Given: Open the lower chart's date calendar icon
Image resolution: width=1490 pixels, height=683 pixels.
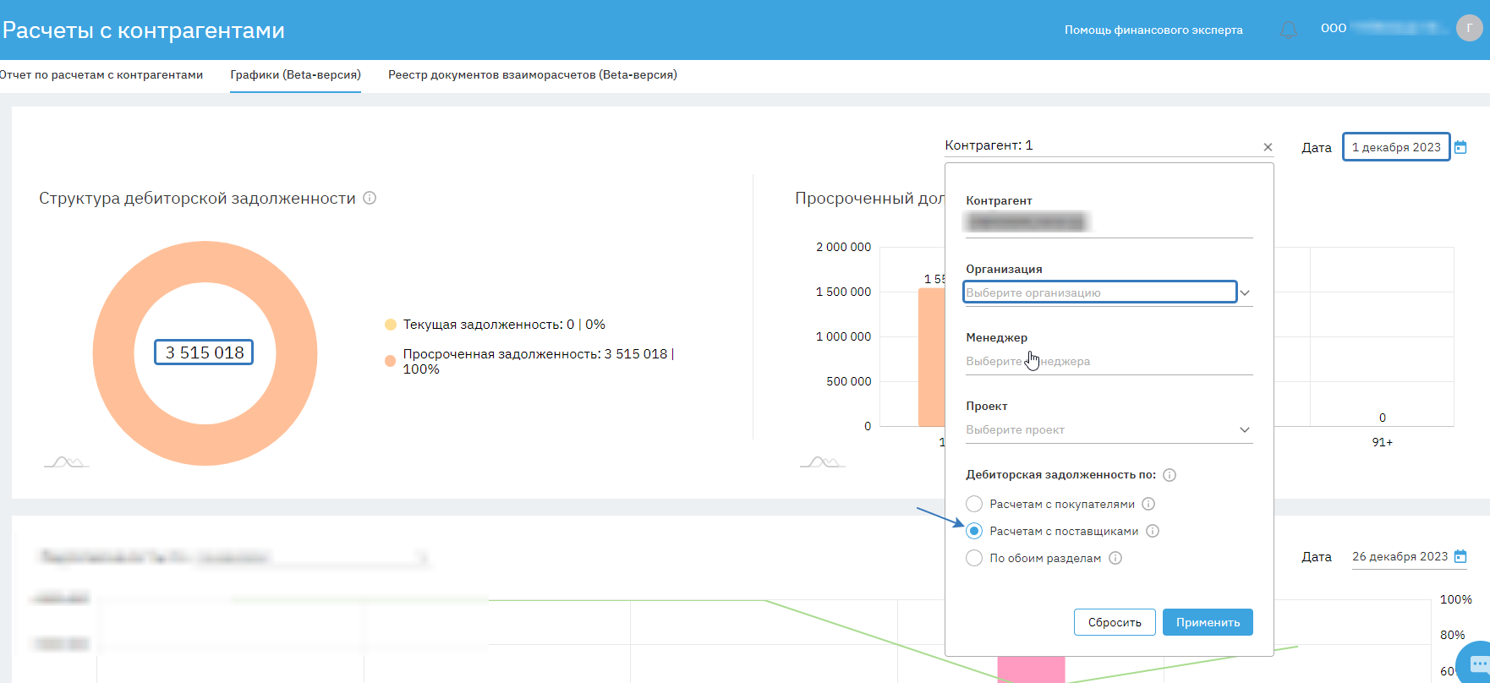Looking at the screenshot, I should coord(1460,556).
